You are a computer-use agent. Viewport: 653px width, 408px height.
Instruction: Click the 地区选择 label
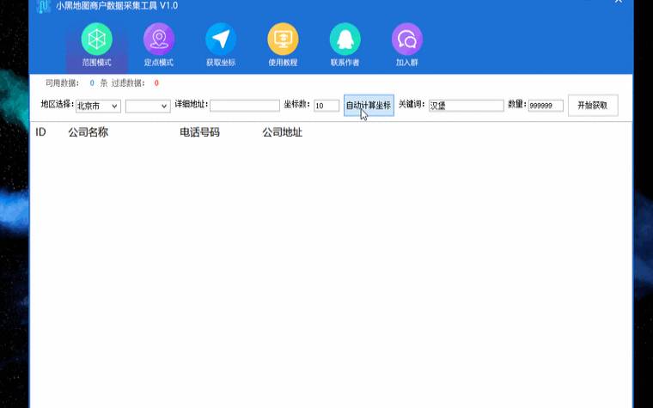pos(58,104)
